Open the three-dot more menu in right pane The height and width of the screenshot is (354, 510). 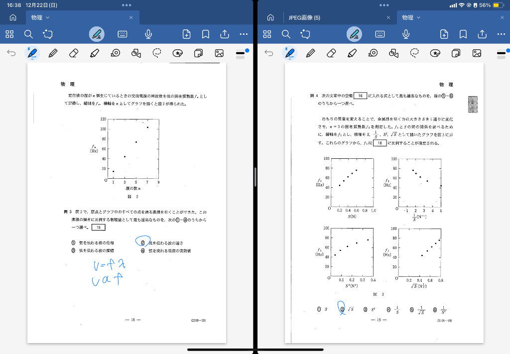click(x=501, y=34)
